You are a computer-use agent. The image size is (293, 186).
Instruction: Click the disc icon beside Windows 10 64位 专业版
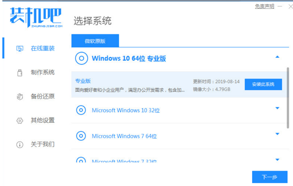click(82, 58)
